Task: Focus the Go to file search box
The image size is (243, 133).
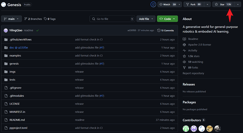Action: coord(112,19)
